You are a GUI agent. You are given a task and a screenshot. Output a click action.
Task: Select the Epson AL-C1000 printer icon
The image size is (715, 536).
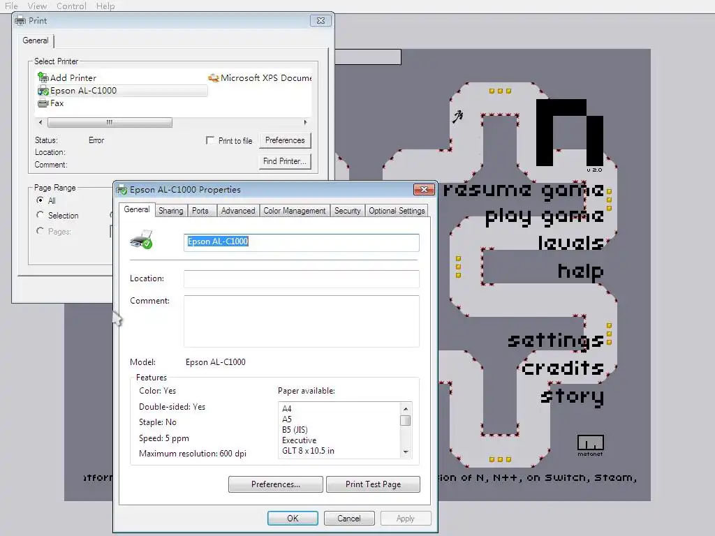click(x=43, y=90)
